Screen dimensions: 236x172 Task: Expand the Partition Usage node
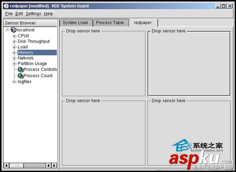tap(14, 64)
